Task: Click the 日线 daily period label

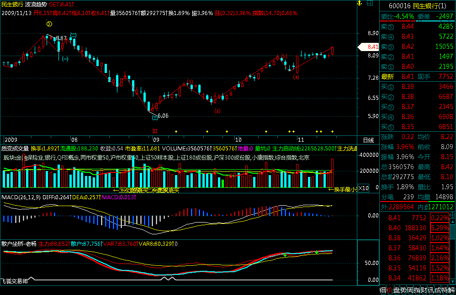Action: click(368, 140)
